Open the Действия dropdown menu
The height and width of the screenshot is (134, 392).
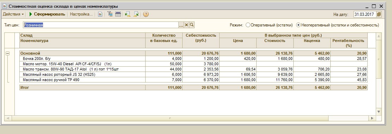click(x=13, y=14)
